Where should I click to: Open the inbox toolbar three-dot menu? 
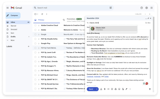pyautogui.click(x=47, y=14)
